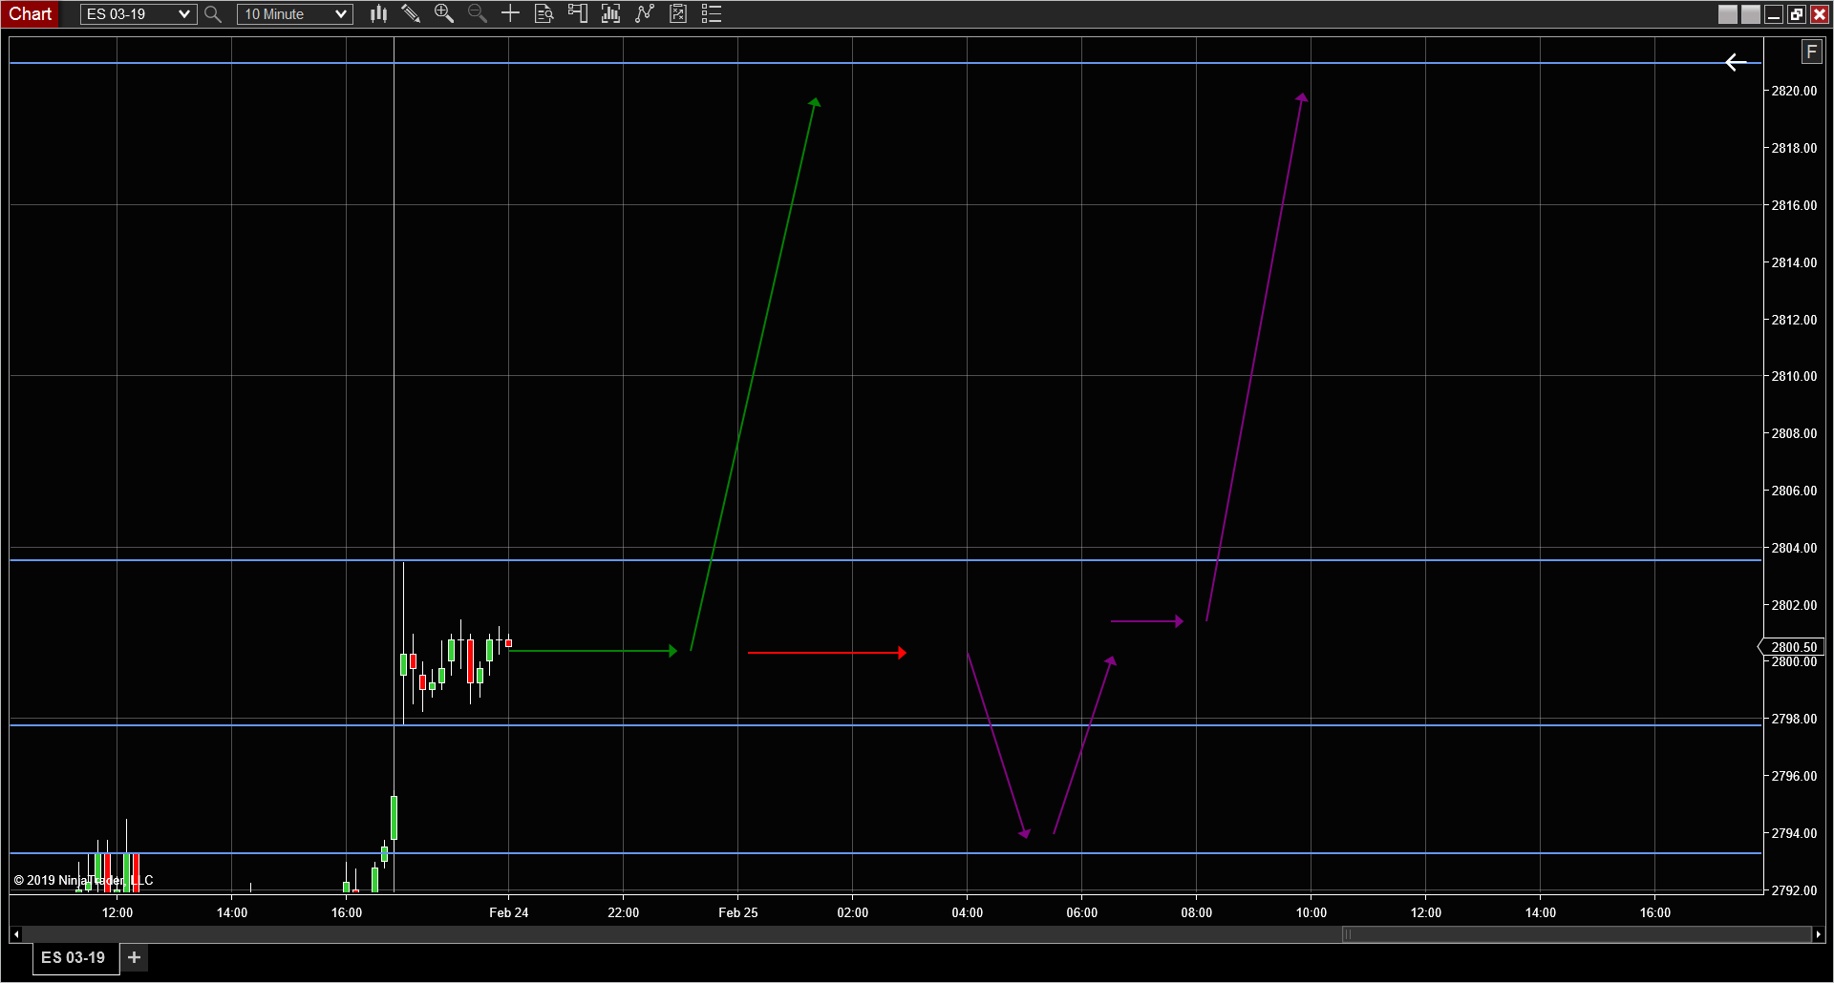Open the ES 03-19 instrument dropdown

(x=139, y=14)
